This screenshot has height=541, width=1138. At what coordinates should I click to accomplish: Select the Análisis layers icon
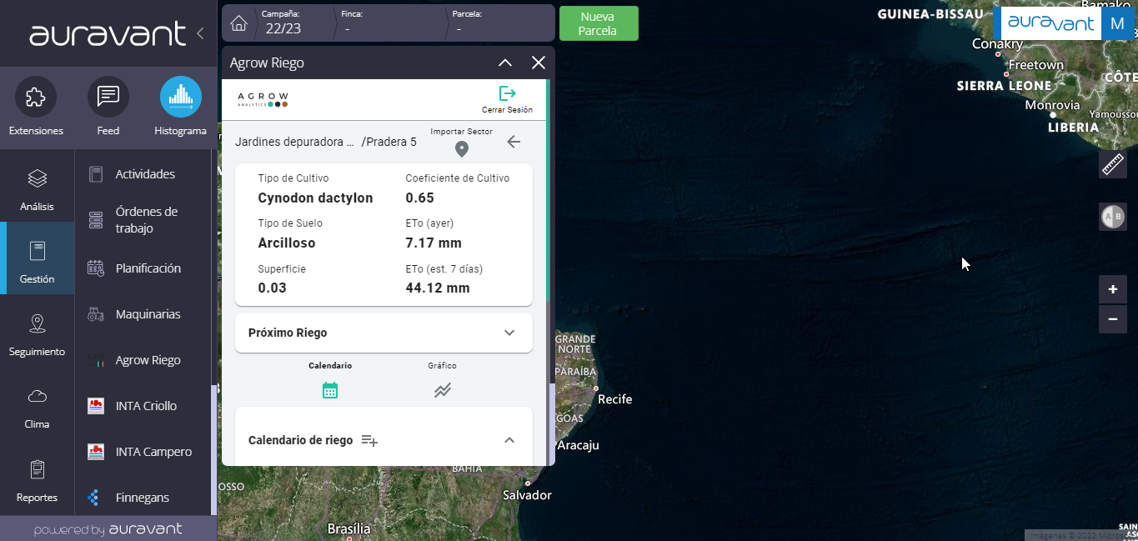[38, 178]
